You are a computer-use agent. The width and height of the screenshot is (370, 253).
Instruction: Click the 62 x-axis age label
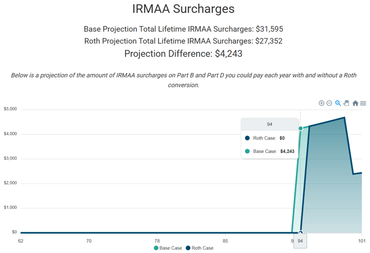point(21,241)
